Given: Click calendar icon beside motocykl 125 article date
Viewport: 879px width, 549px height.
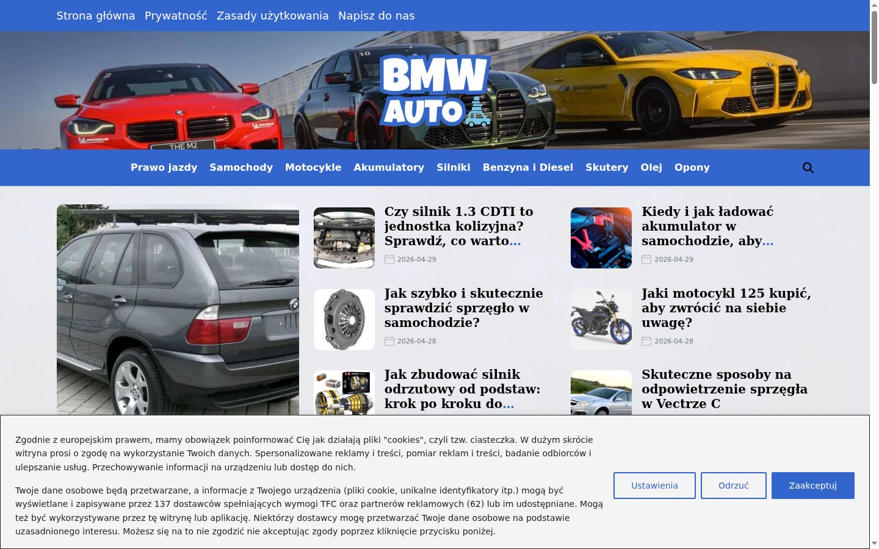Looking at the screenshot, I should tap(646, 341).
